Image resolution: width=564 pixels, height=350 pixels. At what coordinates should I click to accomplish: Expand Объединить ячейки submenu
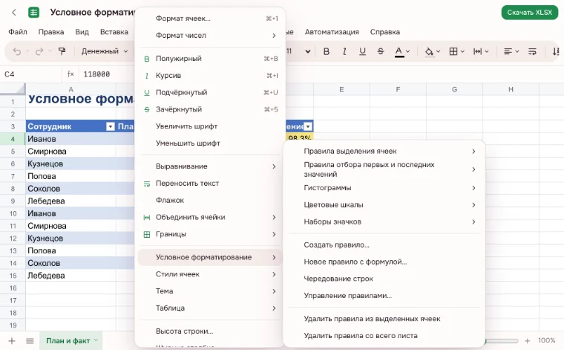click(210, 217)
